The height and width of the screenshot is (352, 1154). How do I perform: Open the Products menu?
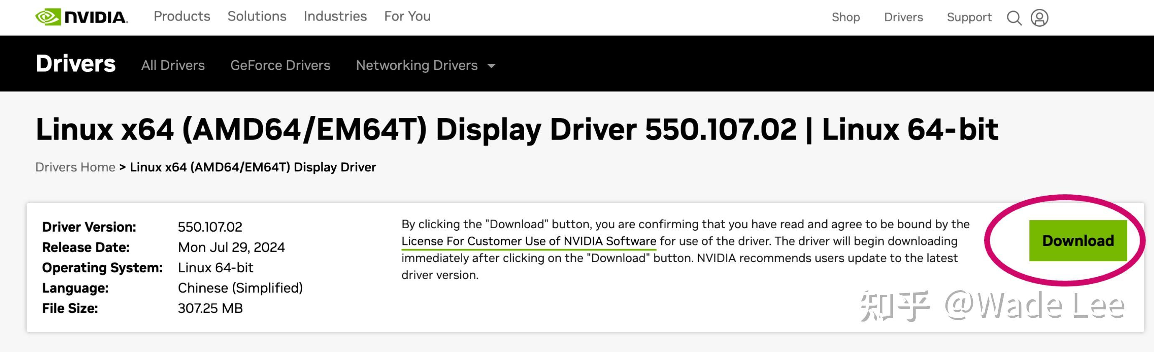[x=182, y=16]
